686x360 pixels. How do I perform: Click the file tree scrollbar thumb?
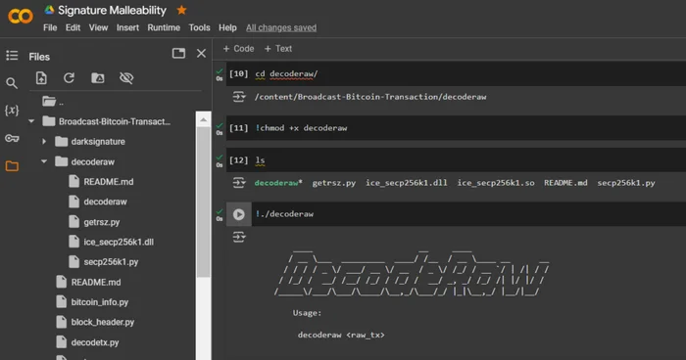204,202
